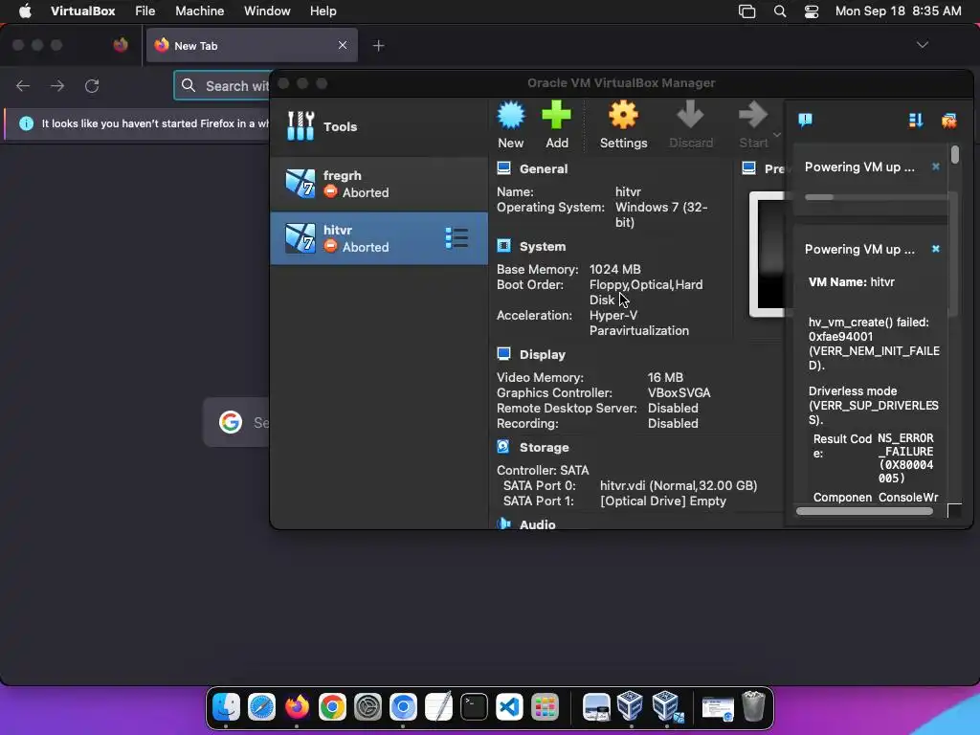Image resolution: width=980 pixels, height=735 pixels.
Task: Open the VirtualBox application menu
Action: click(83, 11)
